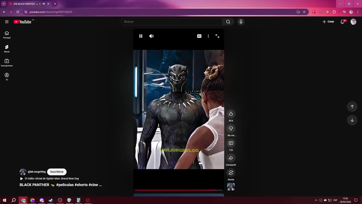Open the Chrome profile avatar
This screenshot has width=362, height=204.
click(x=351, y=12)
